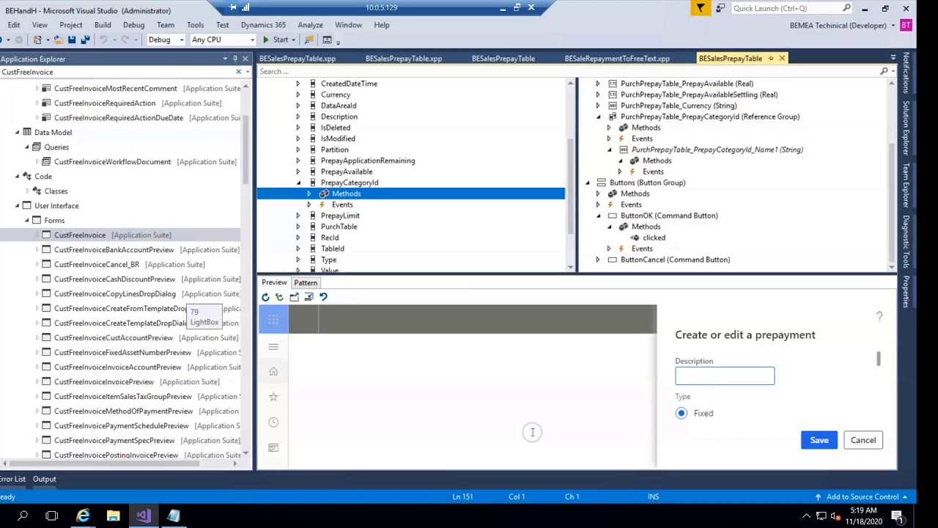Image resolution: width=938 pixels, height=528 pixels.
Task: Open the waffle app launcher in preview
Action: (273, 319)
